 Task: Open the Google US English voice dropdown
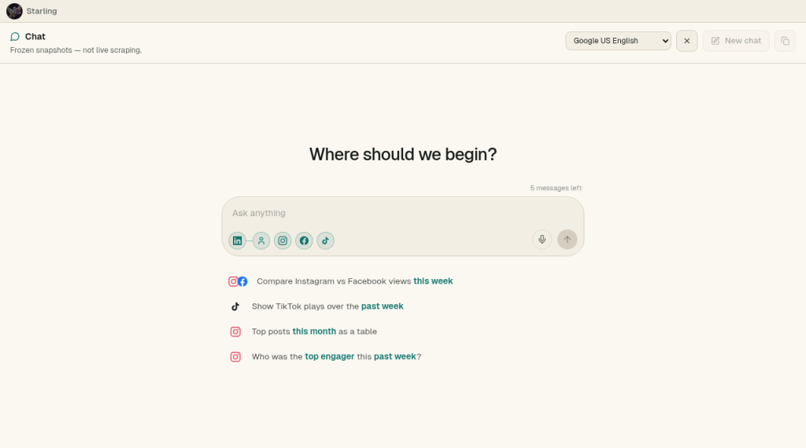coord(618,41)
